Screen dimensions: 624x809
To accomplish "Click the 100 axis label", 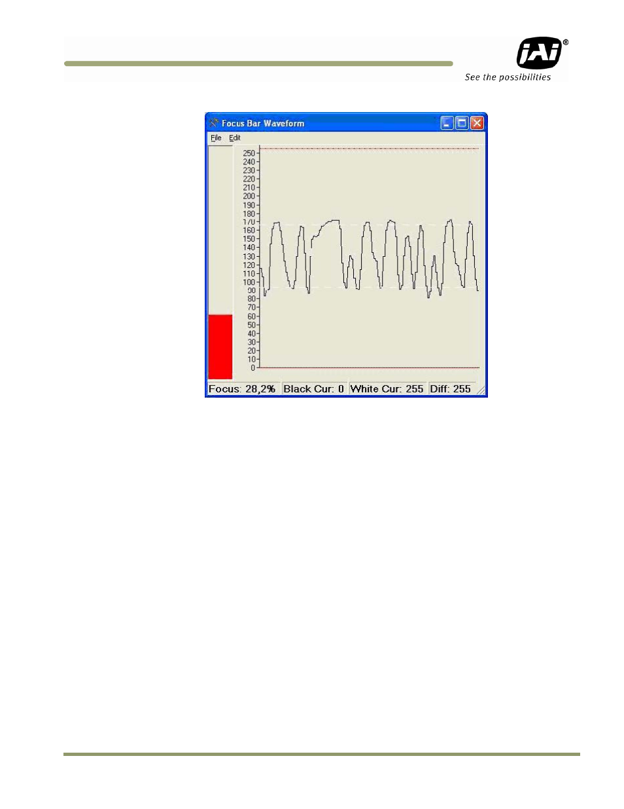I will point(249,282).
